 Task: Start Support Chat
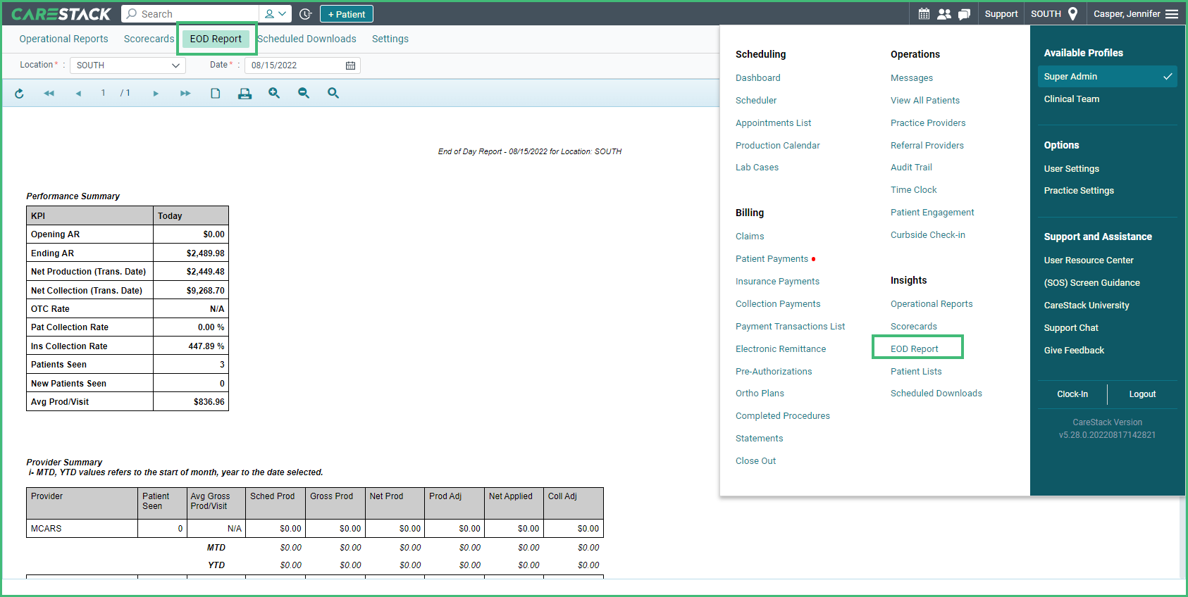(x=1071, y=328)
